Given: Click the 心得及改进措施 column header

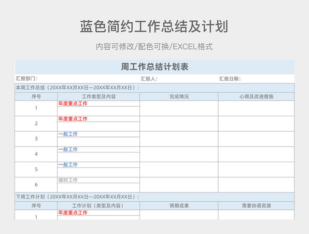Looking at the screenshot, I should (256, 96).
